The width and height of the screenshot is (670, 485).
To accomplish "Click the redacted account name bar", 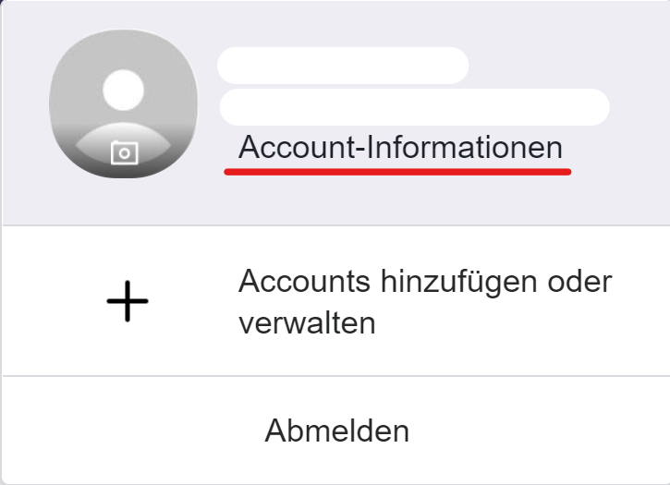I will [x=343, y=66].
